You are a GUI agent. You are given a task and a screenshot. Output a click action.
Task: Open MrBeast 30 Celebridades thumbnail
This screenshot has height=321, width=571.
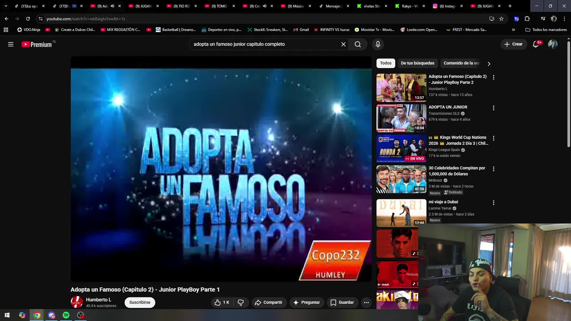(401, 179)
